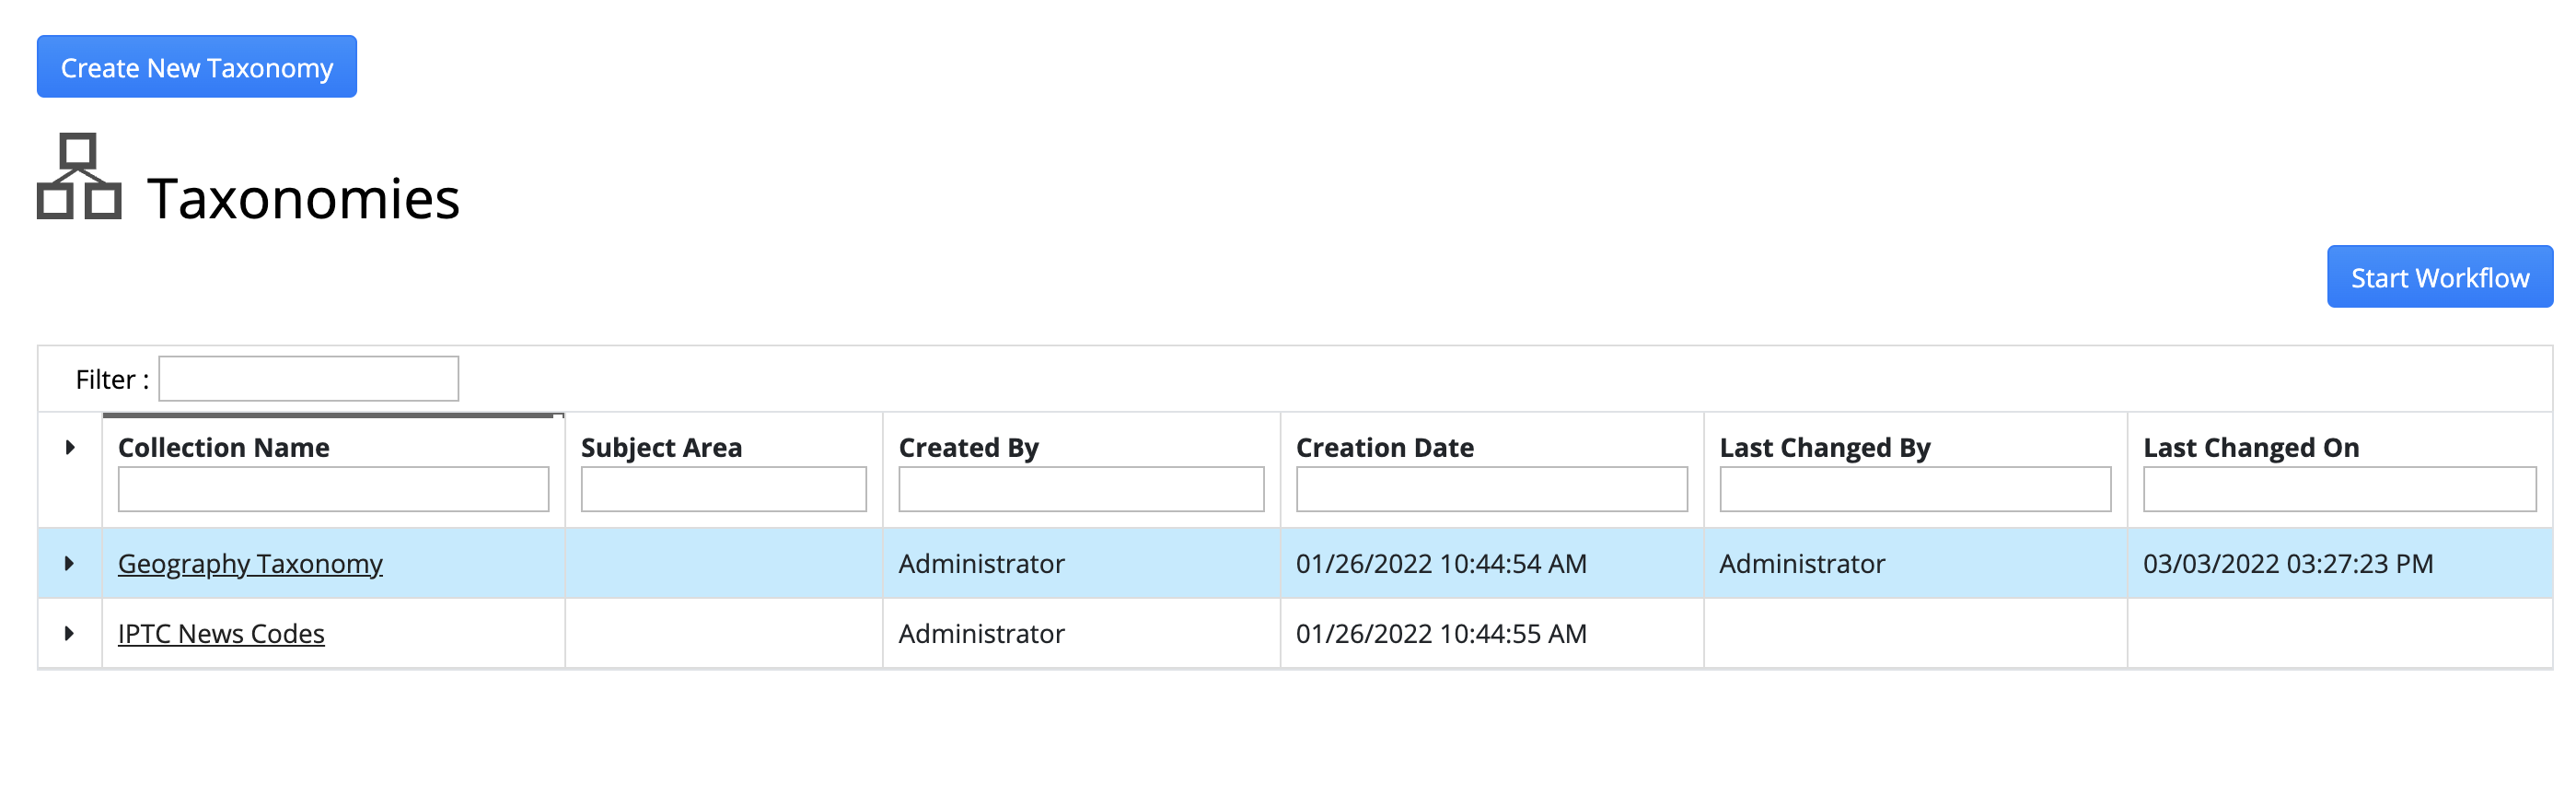Screen dimensions: 2576x807
Task: Open the IPTC News Codes link
Action: tap(221, 634)
